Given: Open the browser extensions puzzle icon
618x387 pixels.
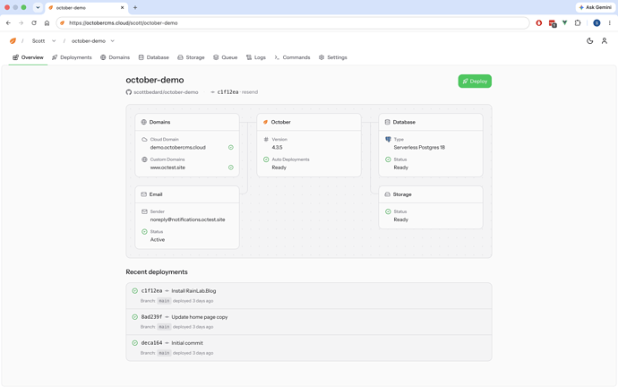Looking at the screenshot, I should click(x=578, y=23).
